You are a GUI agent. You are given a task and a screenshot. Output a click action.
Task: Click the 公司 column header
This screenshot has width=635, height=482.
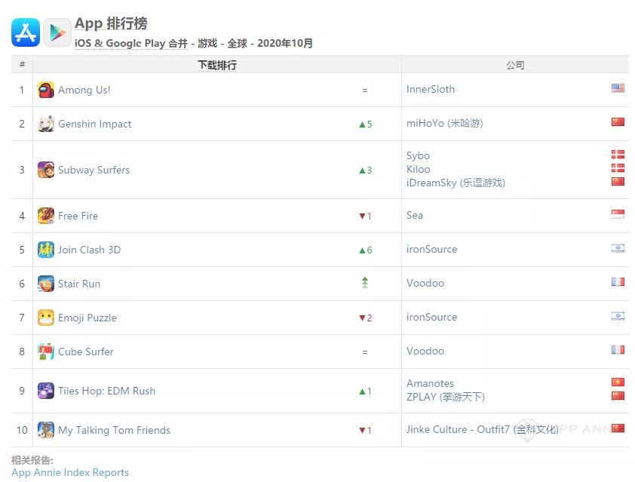(x=515, y=65)
